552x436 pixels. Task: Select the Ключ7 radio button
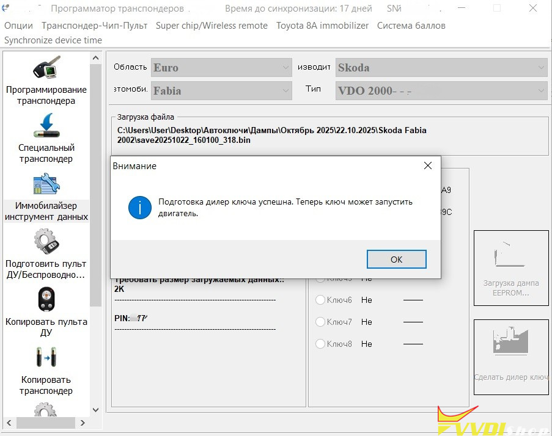click(x=320, y=322)
